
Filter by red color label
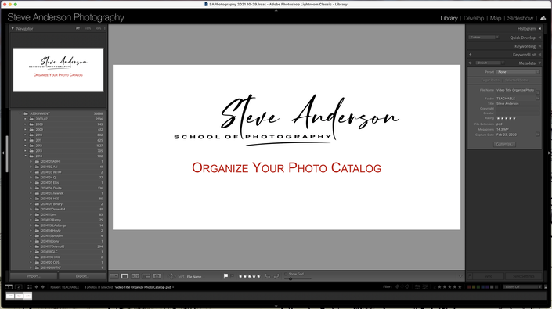469,287
